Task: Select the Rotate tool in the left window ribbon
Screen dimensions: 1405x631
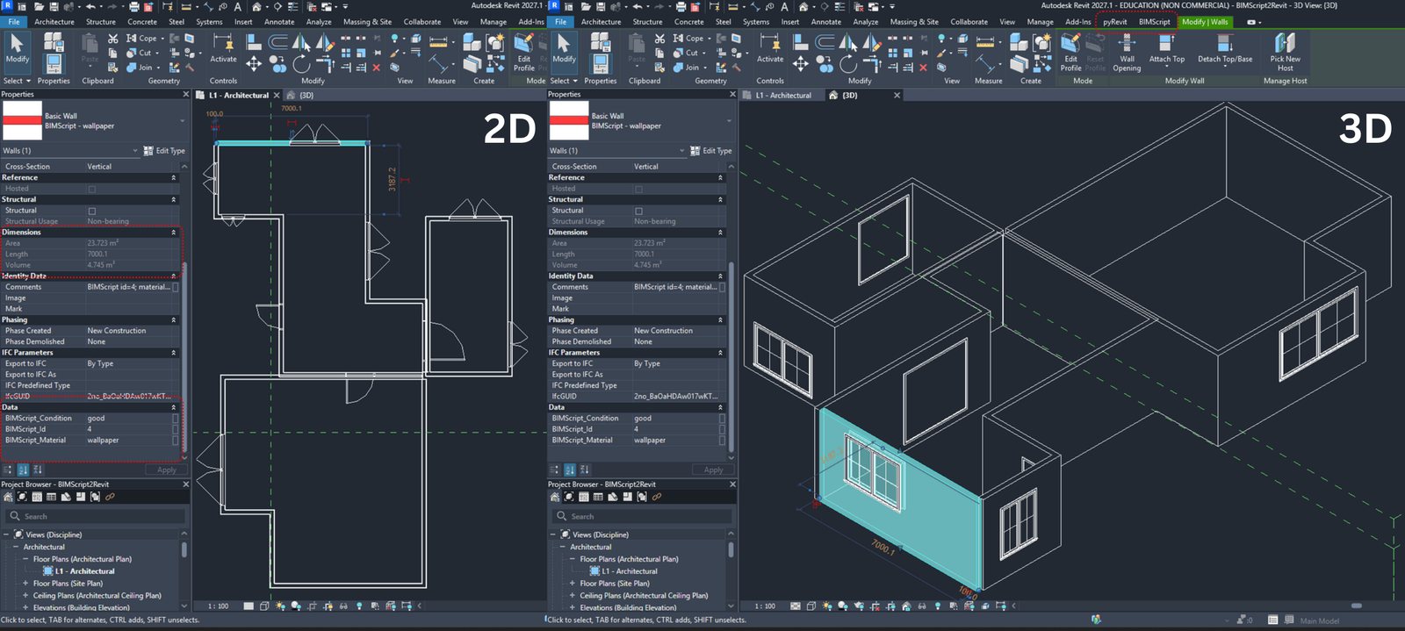Action: coord(301,64)
